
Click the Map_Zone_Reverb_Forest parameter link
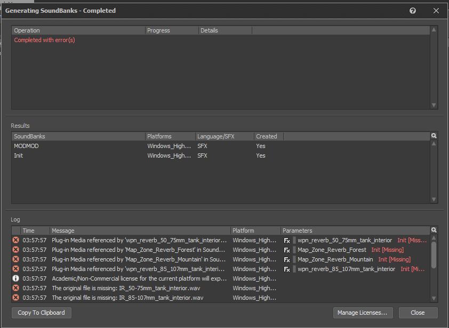click(332, 250)
